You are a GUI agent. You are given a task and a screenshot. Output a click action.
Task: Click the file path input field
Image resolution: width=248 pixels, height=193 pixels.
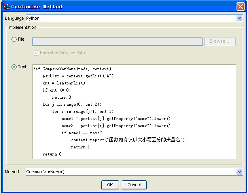pyautogui.click(x=117, y=41)
